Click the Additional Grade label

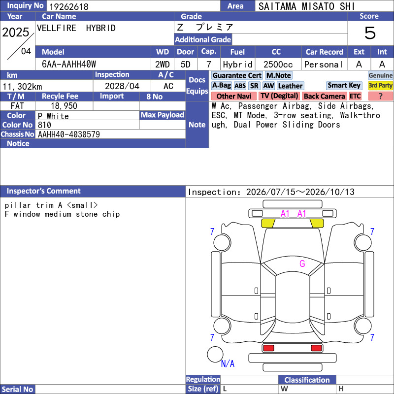[x=203, y=39]
